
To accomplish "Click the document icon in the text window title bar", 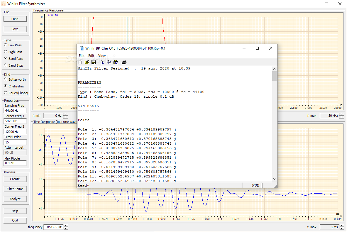I will tap(82, 48).
